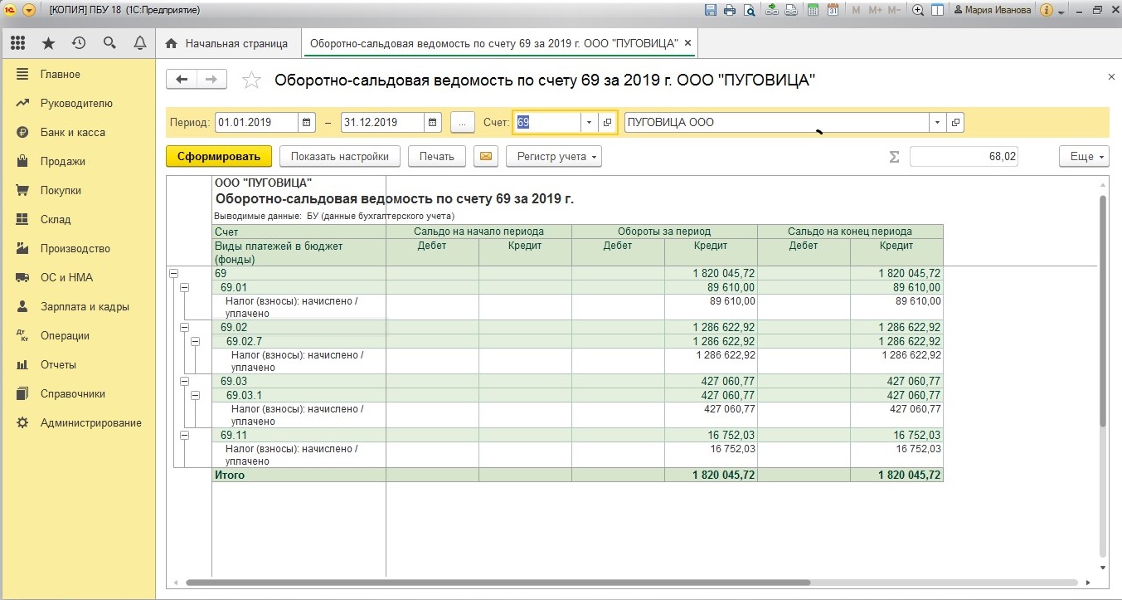The width and height of the screenshot is (1122, 600).
Task: Collapse the account 69 group
Action: pyautogui.click(x=173, y=273)
